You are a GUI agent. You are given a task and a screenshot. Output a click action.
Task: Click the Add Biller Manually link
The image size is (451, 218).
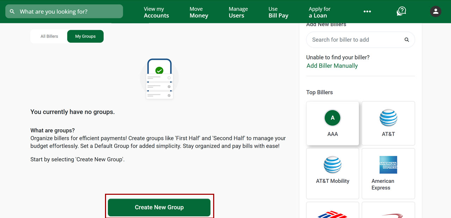click(332, 65)
